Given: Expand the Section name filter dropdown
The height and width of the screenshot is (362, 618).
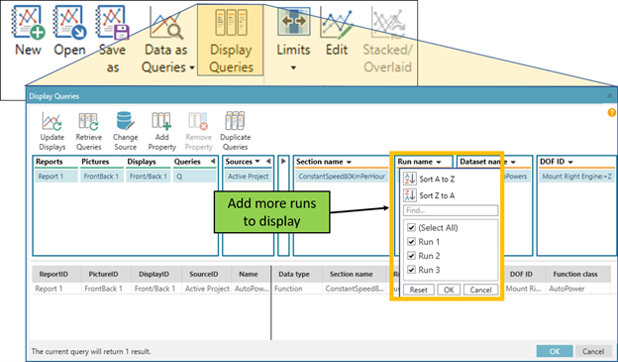Looking at the screenshot, I should coord(349,162).
